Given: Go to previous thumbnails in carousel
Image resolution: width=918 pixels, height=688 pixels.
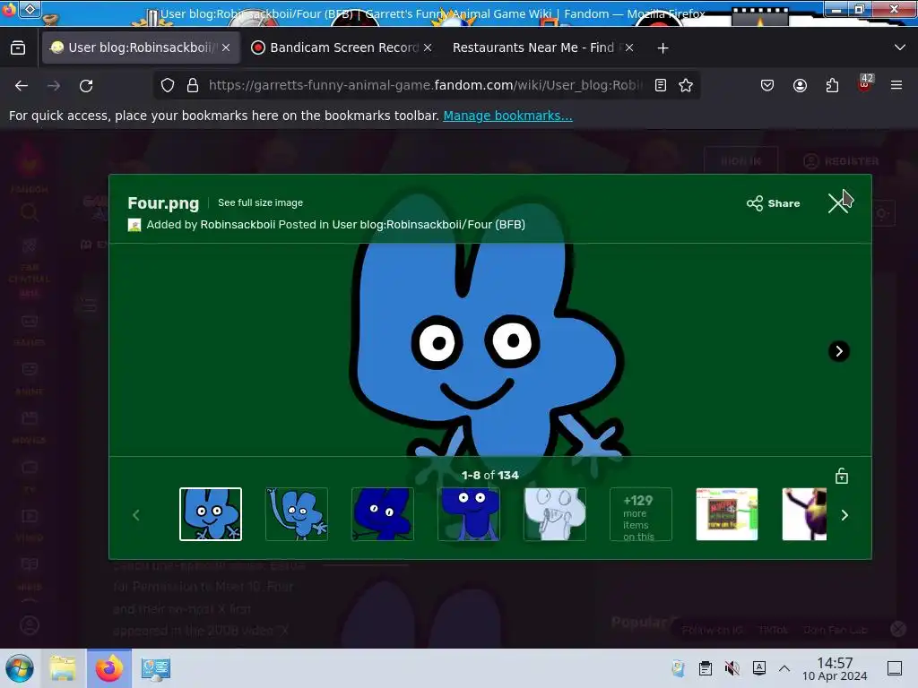Looking at the screenshot, I should click(x=136, y=515).
